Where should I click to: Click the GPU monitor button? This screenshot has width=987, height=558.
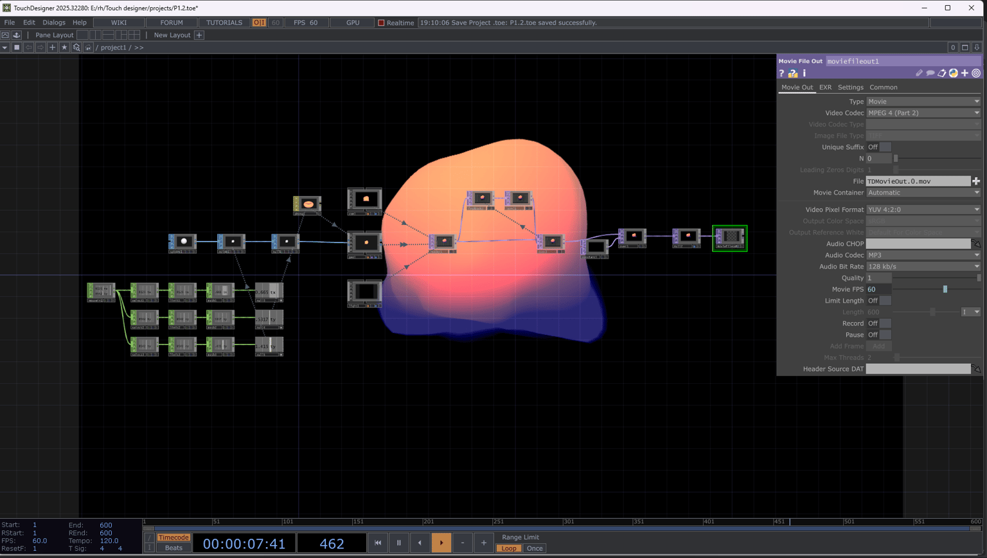coord(353,22)
